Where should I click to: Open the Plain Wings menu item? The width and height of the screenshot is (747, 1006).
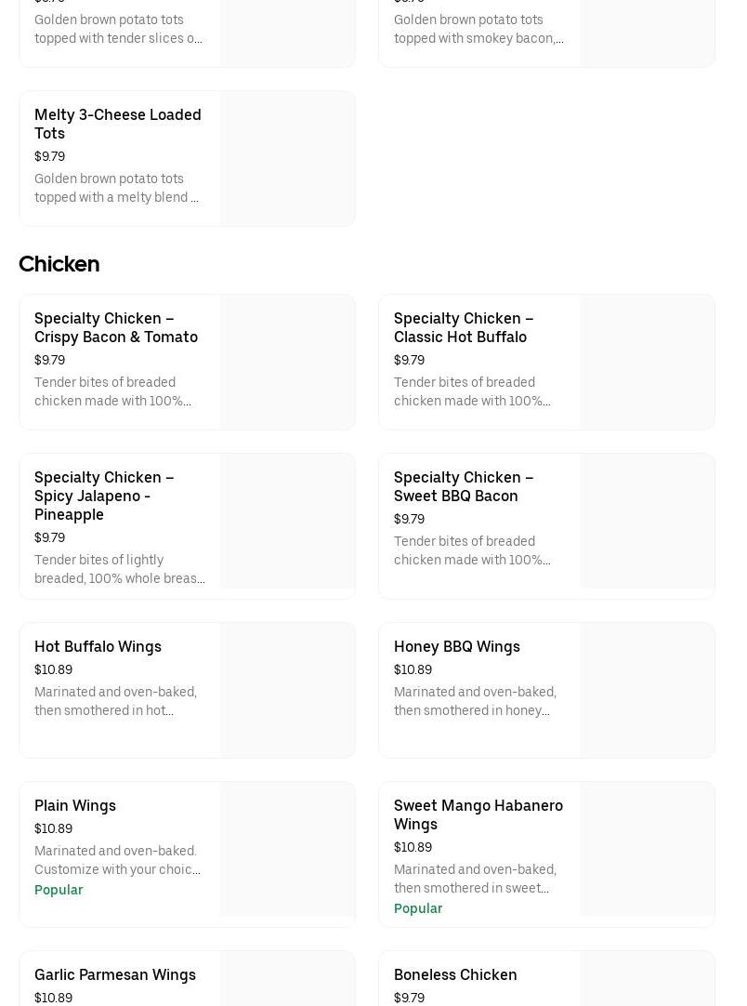(x=75, y=805)
